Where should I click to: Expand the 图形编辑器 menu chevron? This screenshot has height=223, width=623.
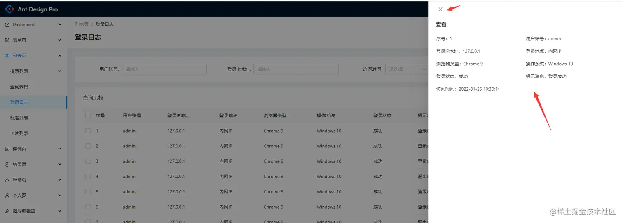click(x=60, y=211)
